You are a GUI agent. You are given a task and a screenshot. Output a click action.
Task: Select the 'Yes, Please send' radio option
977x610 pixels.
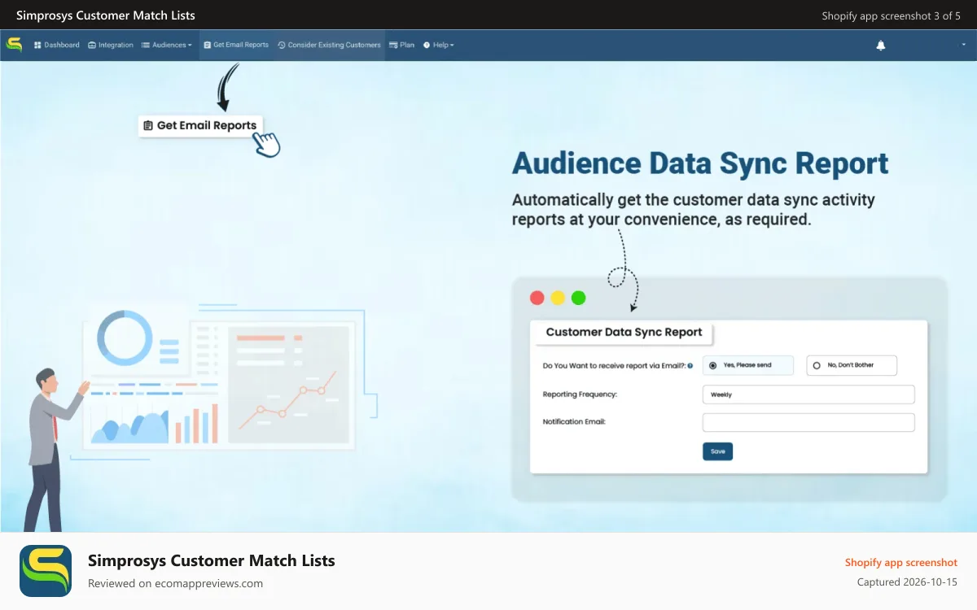tap(747, 365)
